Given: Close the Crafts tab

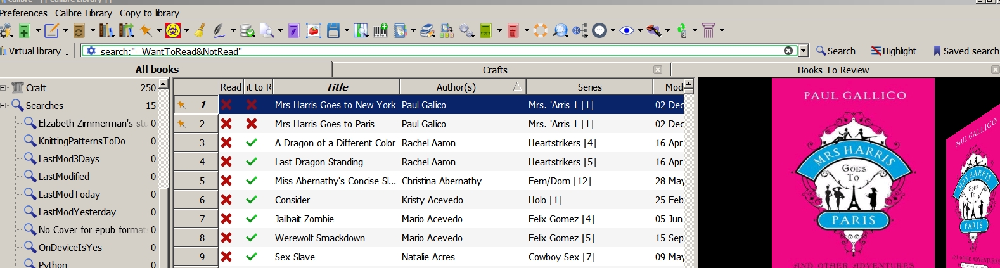Looking at the screenshot, I should pyautogui.click(x=658, y=70).
